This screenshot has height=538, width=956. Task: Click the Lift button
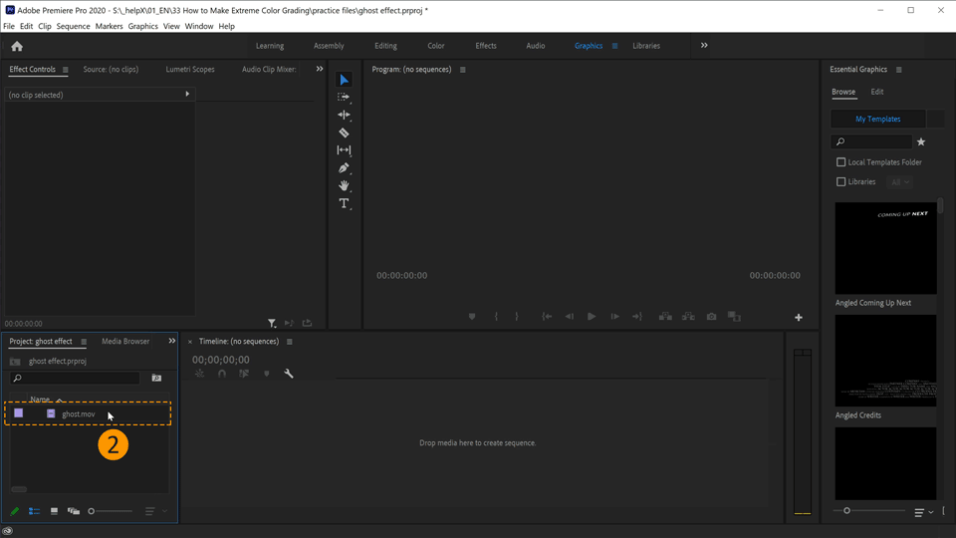point(665,317)
